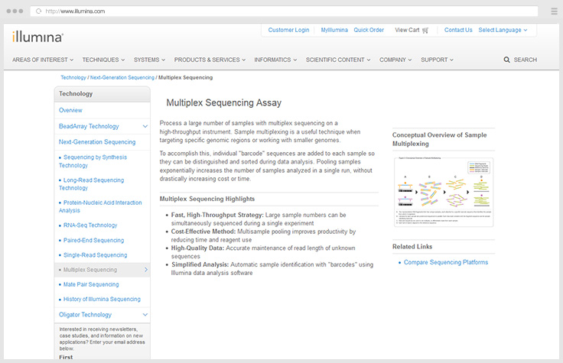Open the Quick Order link
The image size is (563, 363).
pos(369,30)
